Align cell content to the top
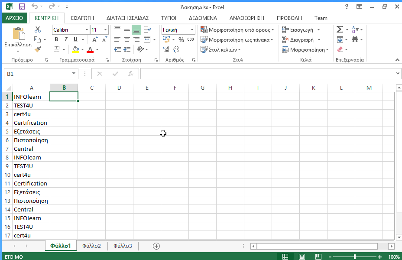Screen dimensions: 402x260 tap(117, 29)
